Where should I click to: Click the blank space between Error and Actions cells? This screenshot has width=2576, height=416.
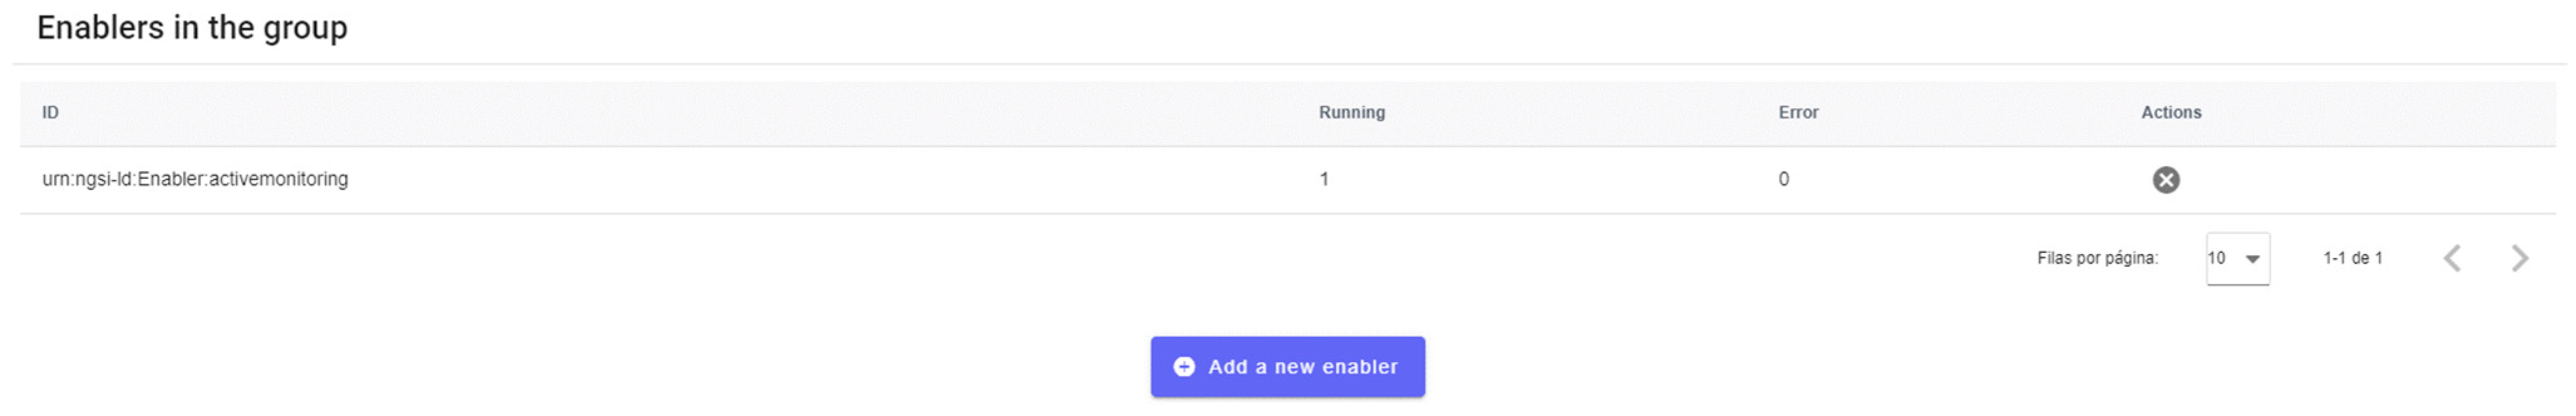[x=1960, y=180]
